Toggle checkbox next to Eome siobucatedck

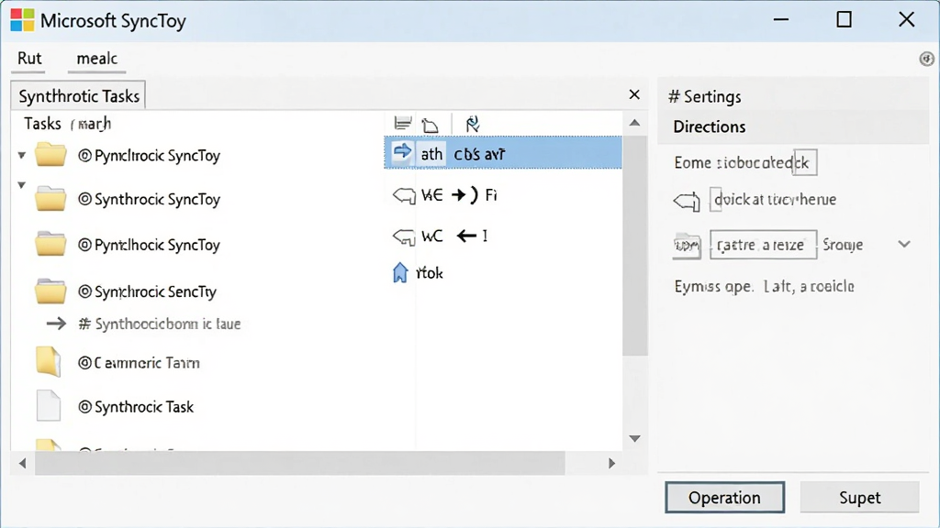[x=805, y=163]
